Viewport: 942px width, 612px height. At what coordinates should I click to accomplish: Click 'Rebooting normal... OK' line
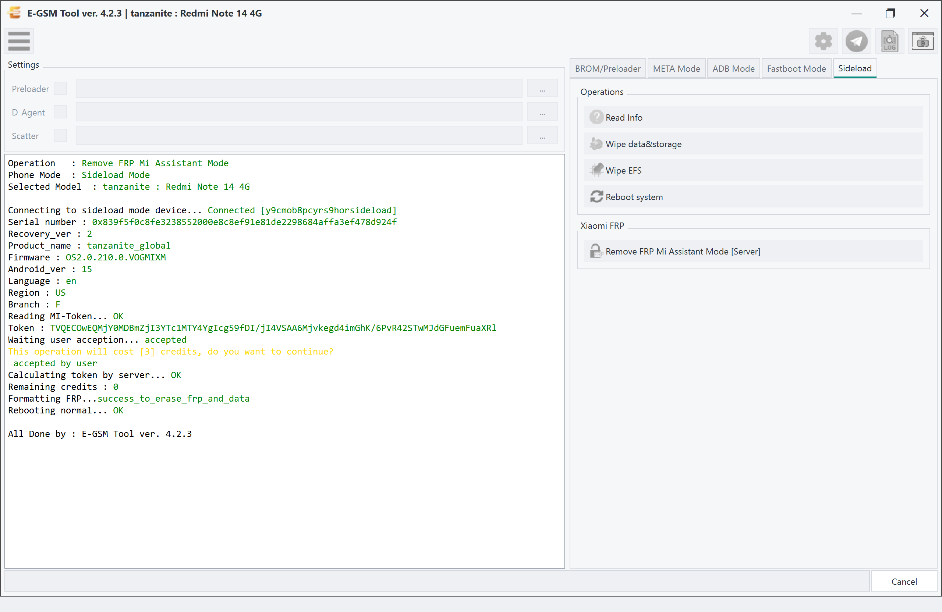[66, 410]
